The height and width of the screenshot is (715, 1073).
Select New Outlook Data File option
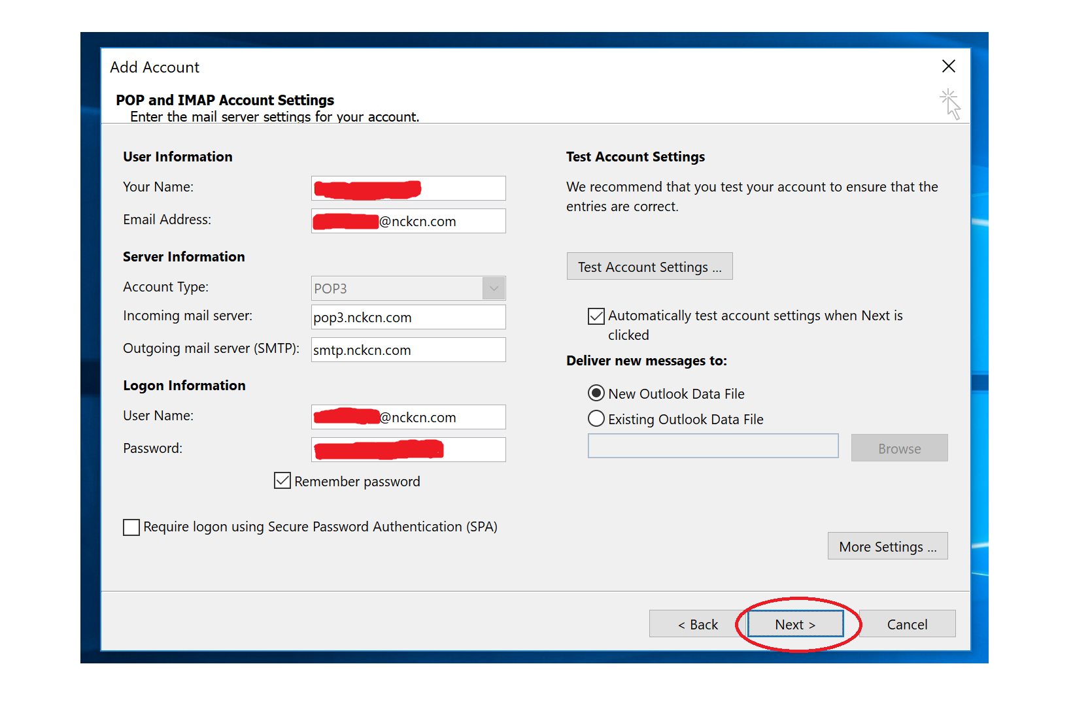pos(596,393)
